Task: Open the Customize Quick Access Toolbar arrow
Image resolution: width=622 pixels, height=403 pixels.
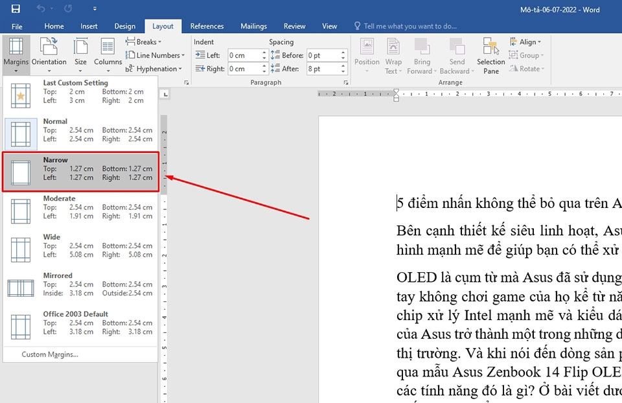Action: [95, 8]
